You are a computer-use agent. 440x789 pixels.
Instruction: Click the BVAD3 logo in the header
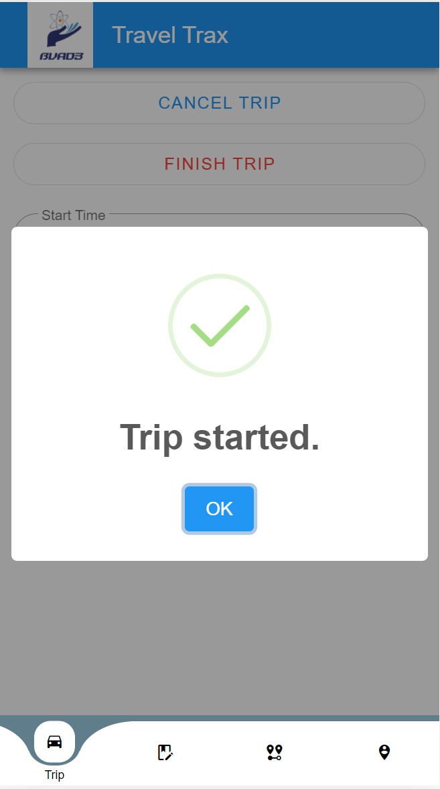60,35
